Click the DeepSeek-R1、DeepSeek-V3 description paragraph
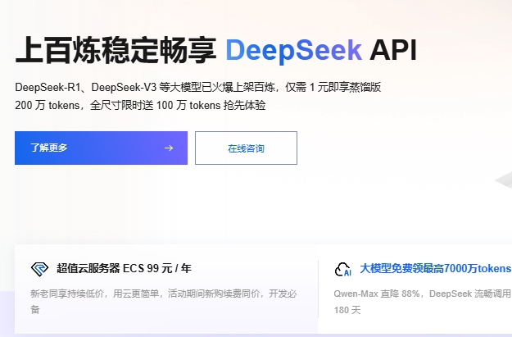This screenshot has width=512, height=337. point(198,96)
